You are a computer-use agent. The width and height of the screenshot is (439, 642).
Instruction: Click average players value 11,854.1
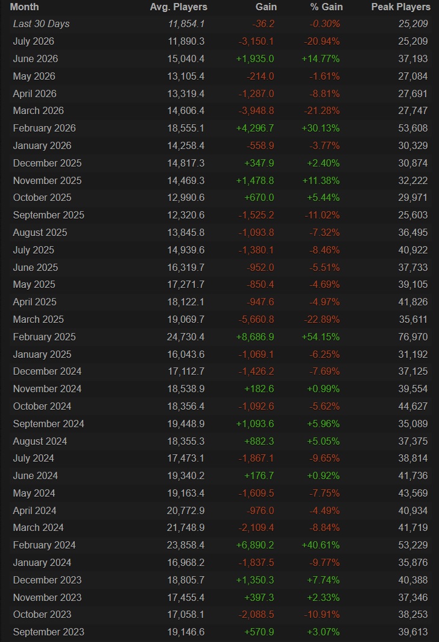[186, 24]
